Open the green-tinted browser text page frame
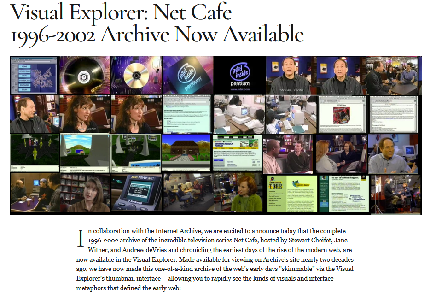This screenshot has height=294, width=436. pyautogui.click(x=187, y=114)
